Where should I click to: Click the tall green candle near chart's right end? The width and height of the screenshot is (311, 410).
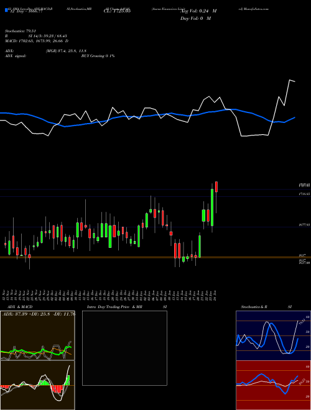point(212,207)
